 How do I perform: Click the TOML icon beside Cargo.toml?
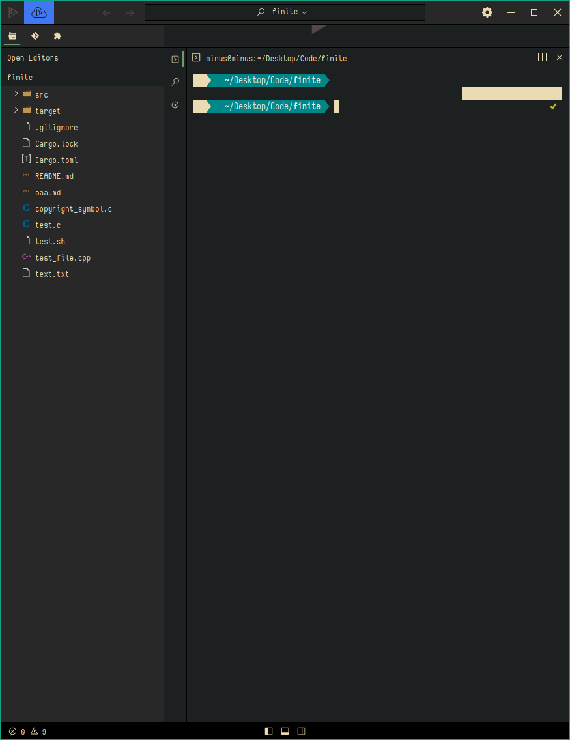tap(27, 159)
